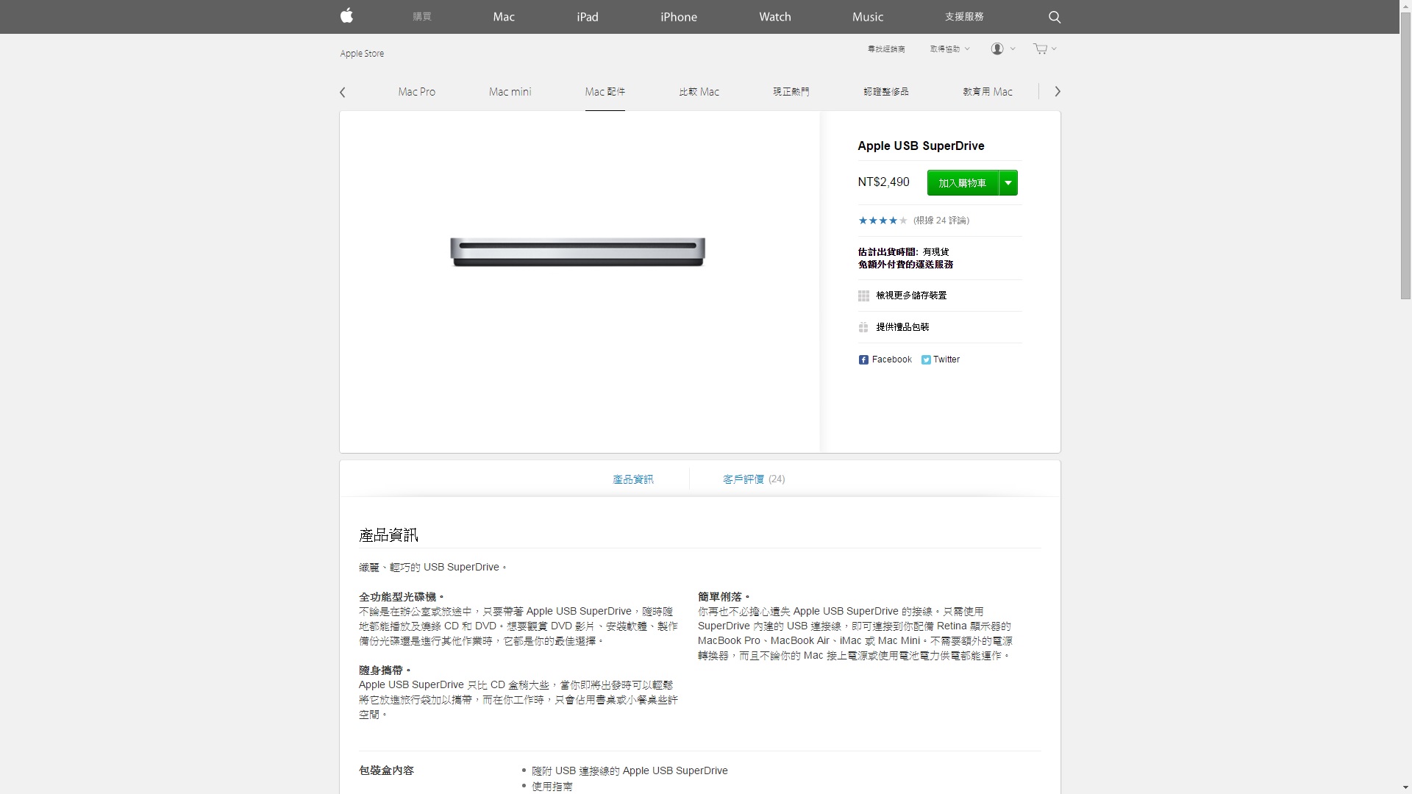Open 免額外付費的運送服務 link
The height and width of the screenshot is (794, 1412).
click(905, 265)
